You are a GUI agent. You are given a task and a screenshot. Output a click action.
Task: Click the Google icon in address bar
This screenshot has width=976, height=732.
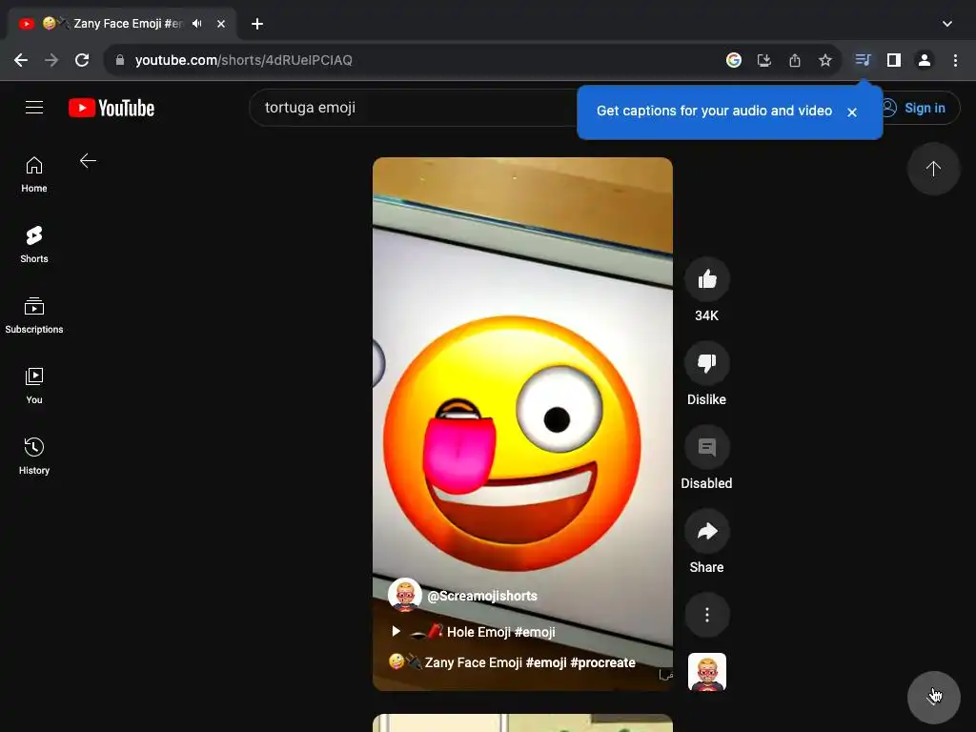tap(734, 60)
